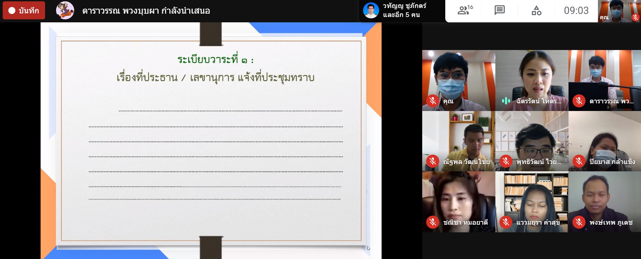Open the activities shapes icon
This screenshot has height=259, width=641.
(x=536, y=11)
